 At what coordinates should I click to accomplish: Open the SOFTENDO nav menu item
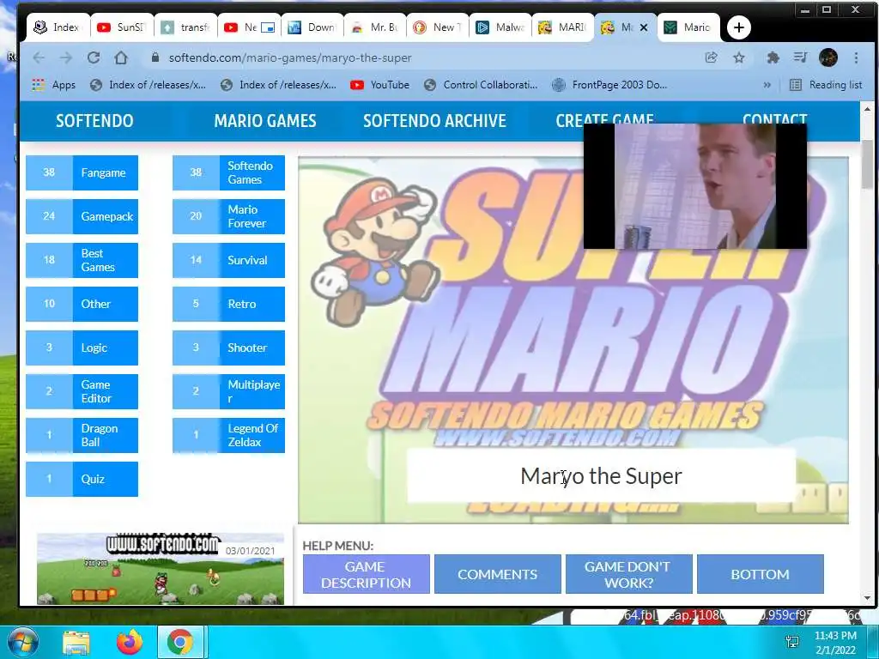tap(94, 120)
